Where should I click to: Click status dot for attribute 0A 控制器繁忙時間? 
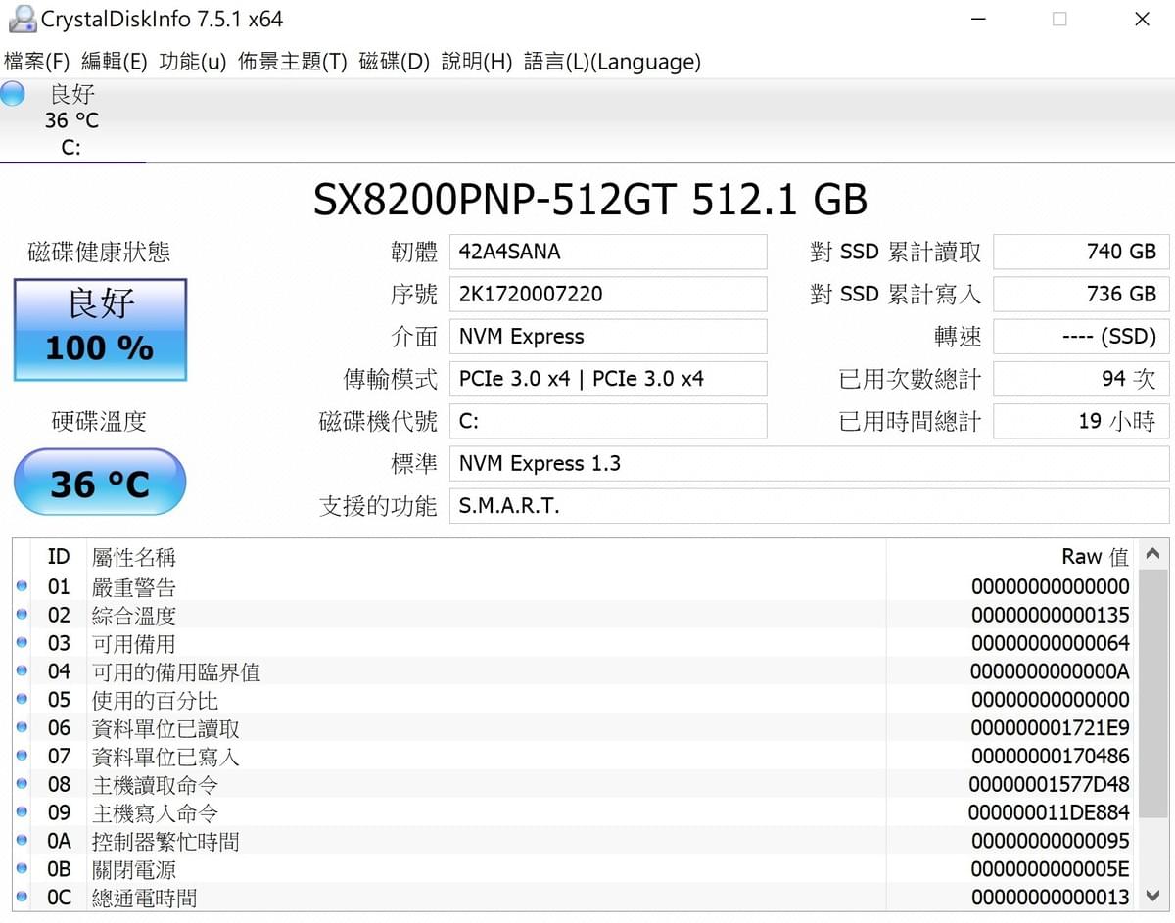(x=22, y=842)
